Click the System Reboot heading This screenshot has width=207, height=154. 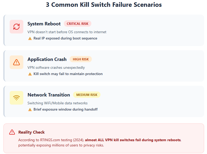pyautogui.click(x=44, y=24)
